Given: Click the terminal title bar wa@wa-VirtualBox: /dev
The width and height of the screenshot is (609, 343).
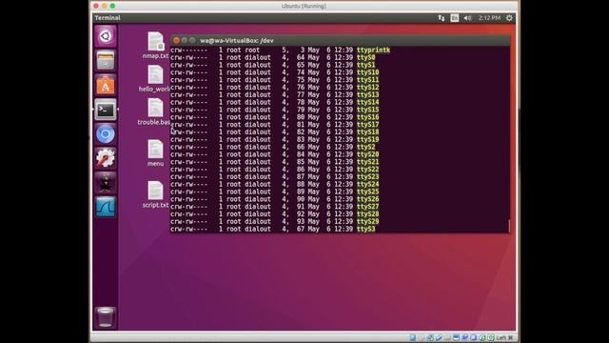Looking at the screenshot, I should [x=237, y=40].
